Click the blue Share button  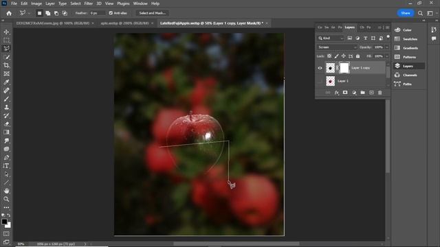[x=405, y=13]
